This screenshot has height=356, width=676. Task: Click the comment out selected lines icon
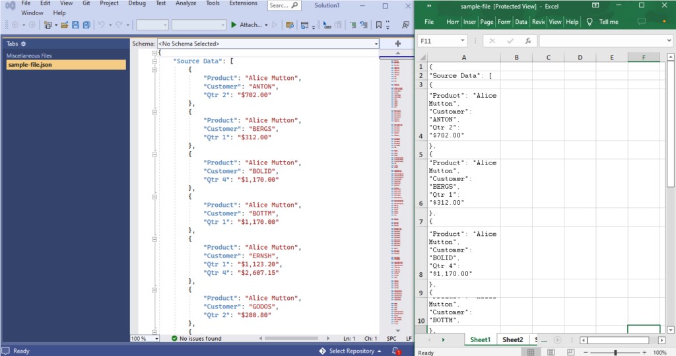(x=353, y=25)
